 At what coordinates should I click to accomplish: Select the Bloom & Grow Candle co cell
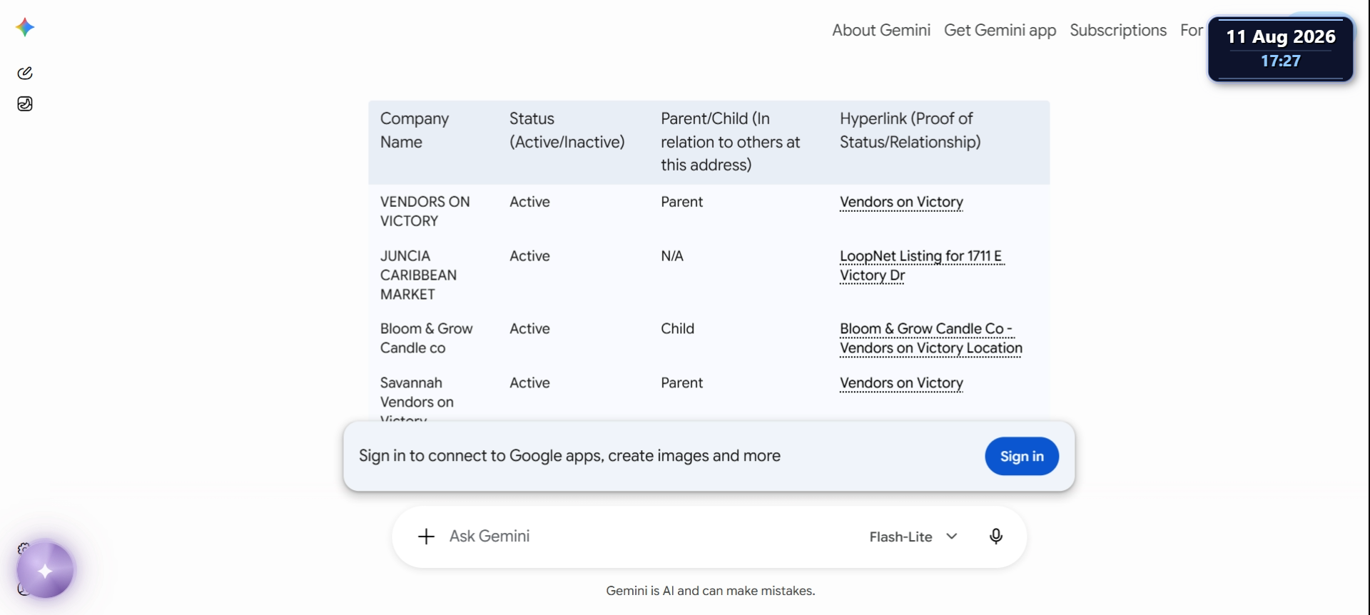[426, 338]
